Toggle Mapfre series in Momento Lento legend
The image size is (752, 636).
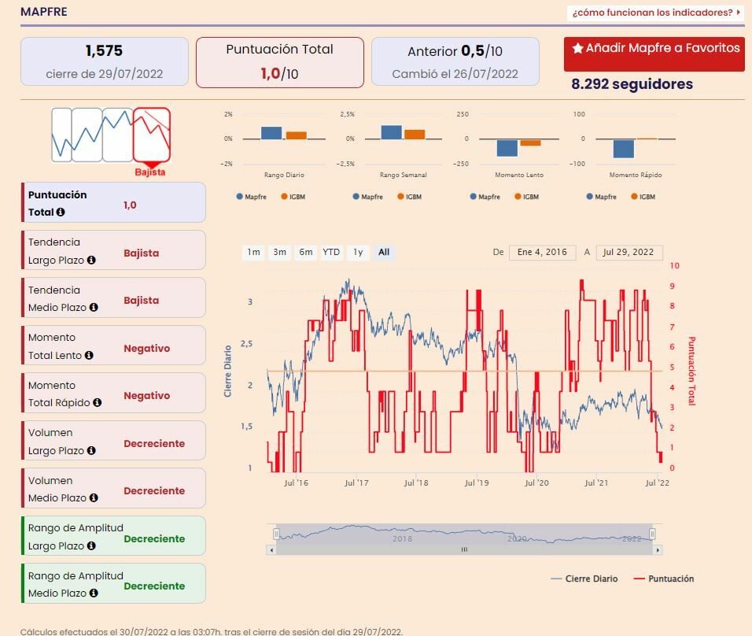pyautogui.click(x=485, y=197)
